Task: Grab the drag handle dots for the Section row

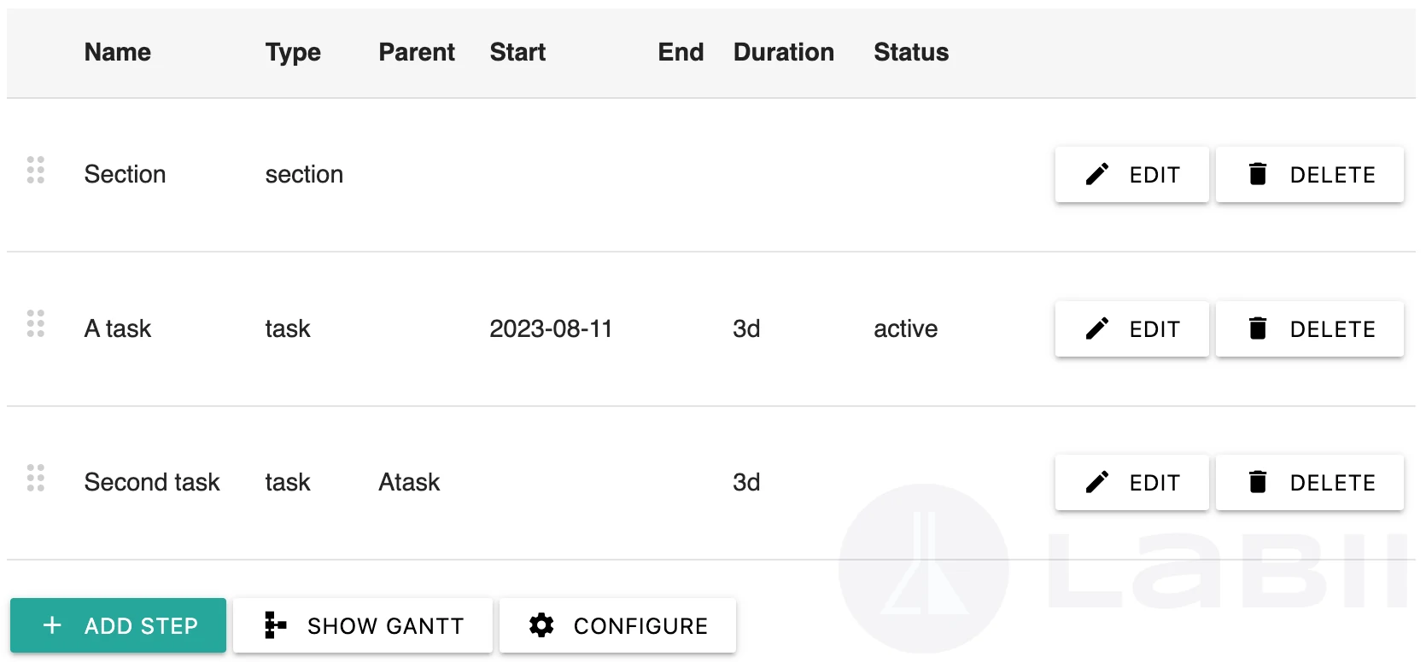Action: (36, 171)
